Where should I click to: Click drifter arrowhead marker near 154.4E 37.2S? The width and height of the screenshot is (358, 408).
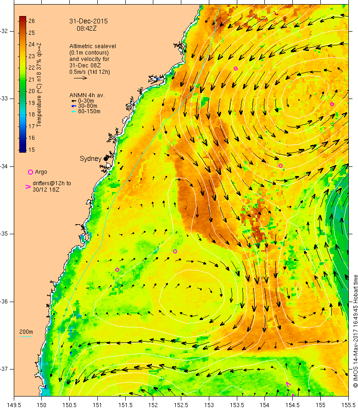[x=288, y=384]
